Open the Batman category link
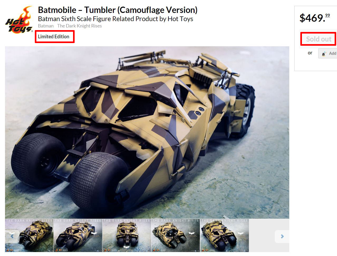Image resolution: width=337 pixels, height=256 pixels. [x=46, y=26]
